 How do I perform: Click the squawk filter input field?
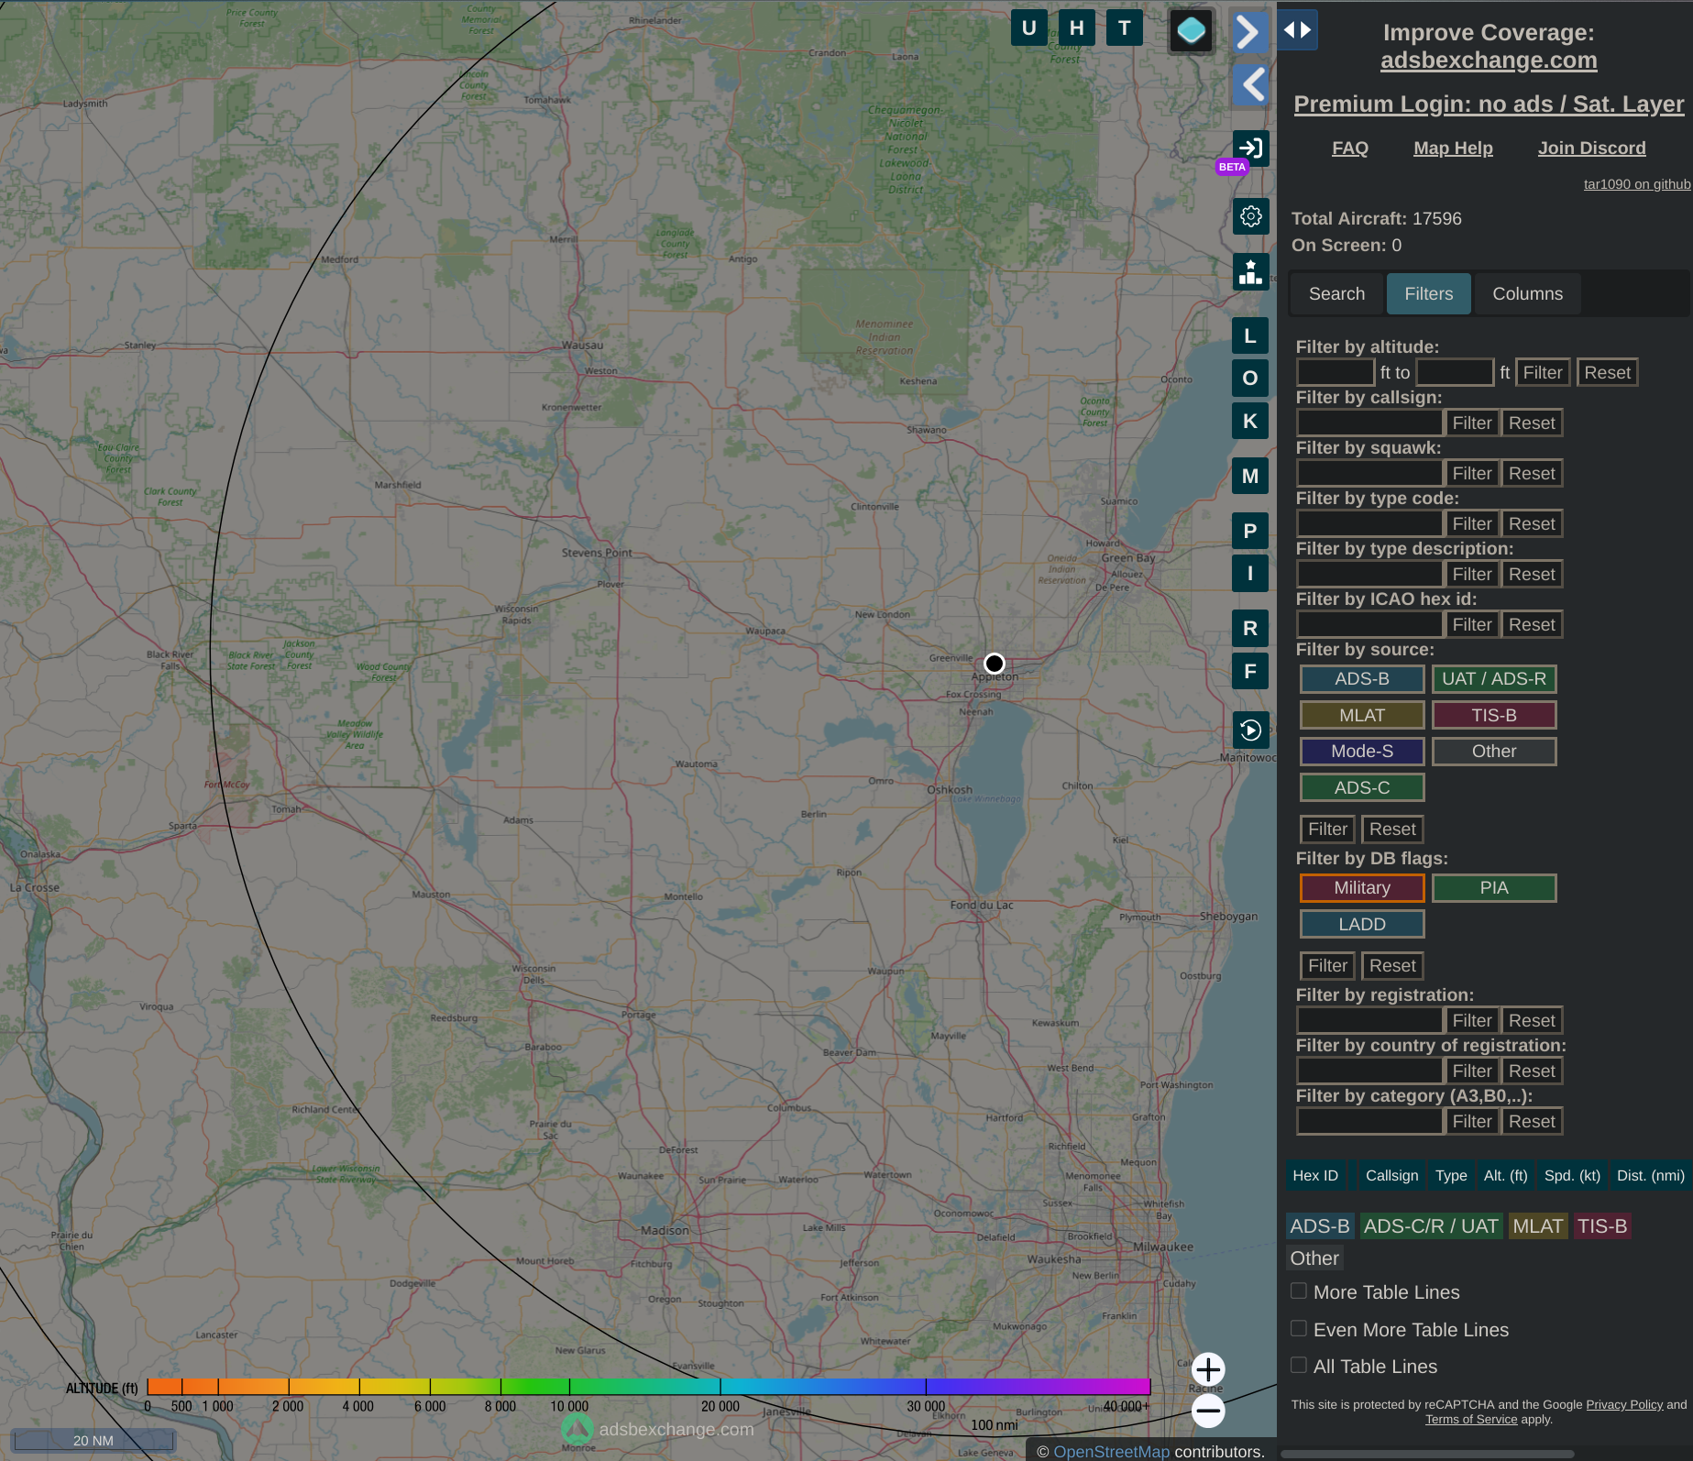(1369, 473)
